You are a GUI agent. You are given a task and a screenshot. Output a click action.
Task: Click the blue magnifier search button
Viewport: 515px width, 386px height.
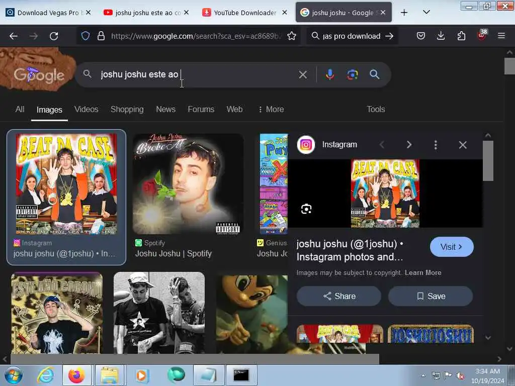pos(374,74)
